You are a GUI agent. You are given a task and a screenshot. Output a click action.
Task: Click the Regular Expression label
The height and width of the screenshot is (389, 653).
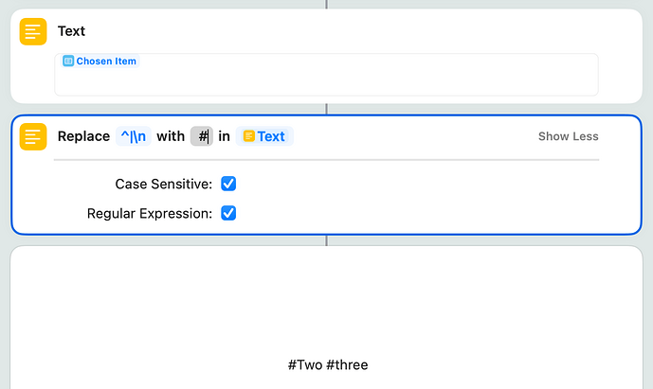(150, 213)
